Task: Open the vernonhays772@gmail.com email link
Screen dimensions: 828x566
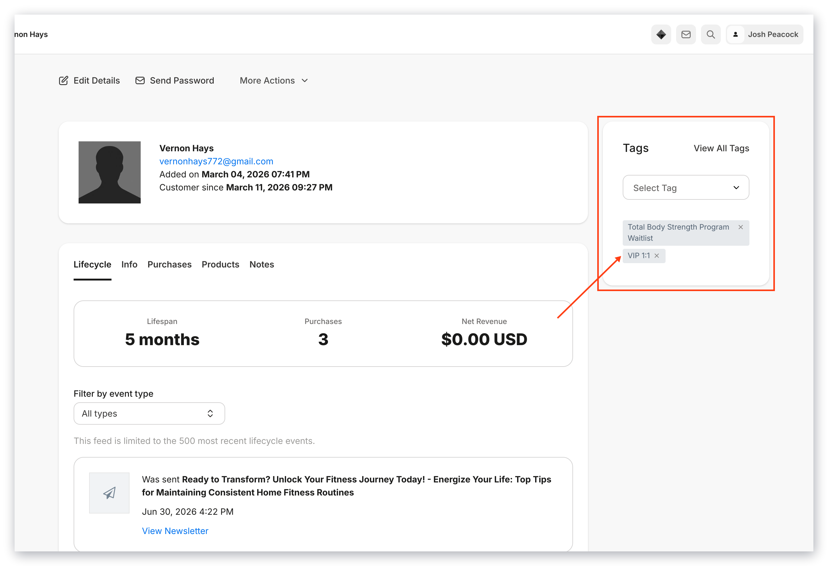Action: click(x=216, y=161)
